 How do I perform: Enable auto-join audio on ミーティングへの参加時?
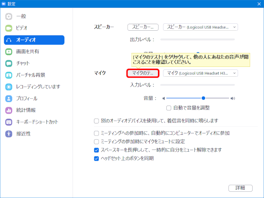point(96,133)
